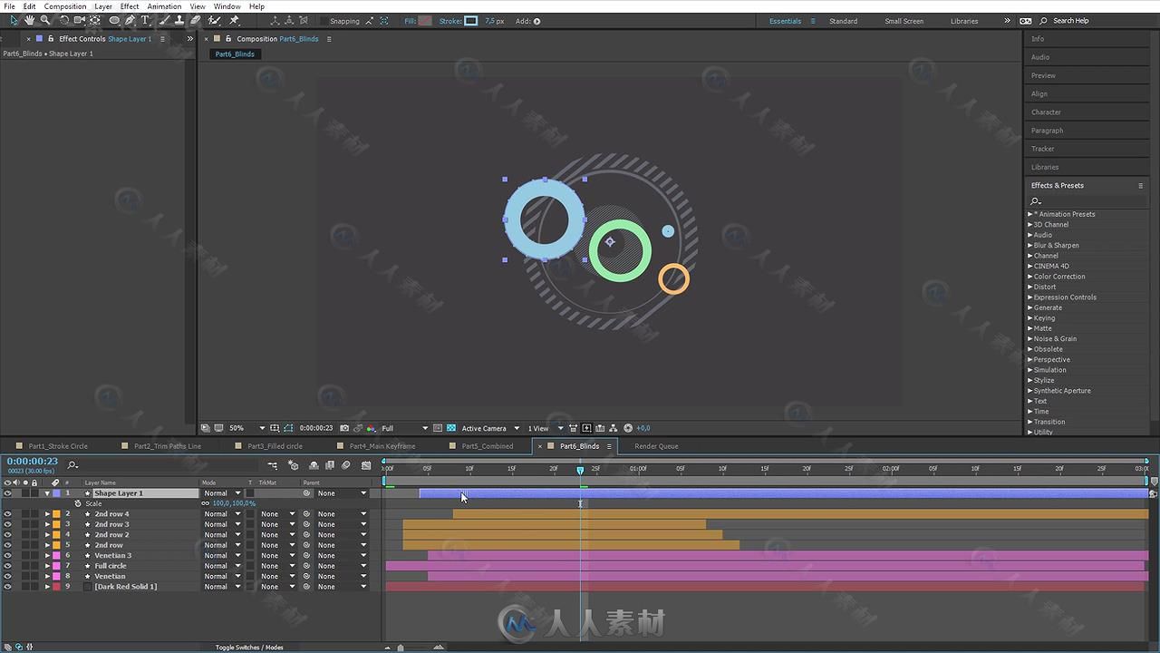Enable the Snapping checkbox
The width and height of the screenshot is (1160, 653).
(324, 21)
